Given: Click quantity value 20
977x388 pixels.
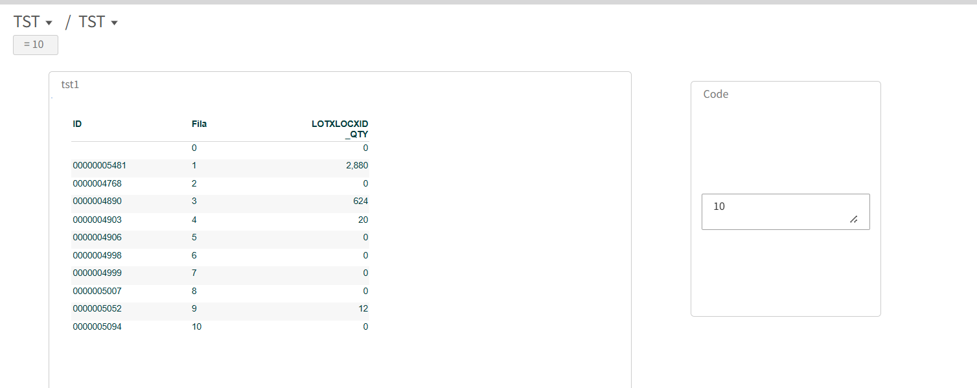Looking at the screenshot, I should [363, 220].
